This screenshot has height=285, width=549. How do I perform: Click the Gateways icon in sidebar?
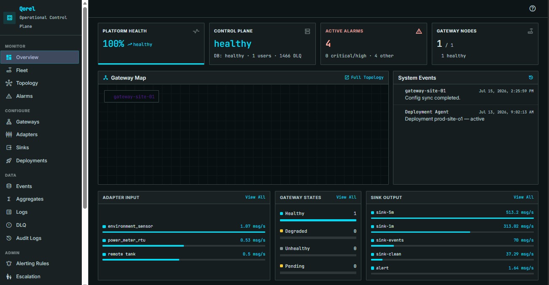click(x=9, y=122)
